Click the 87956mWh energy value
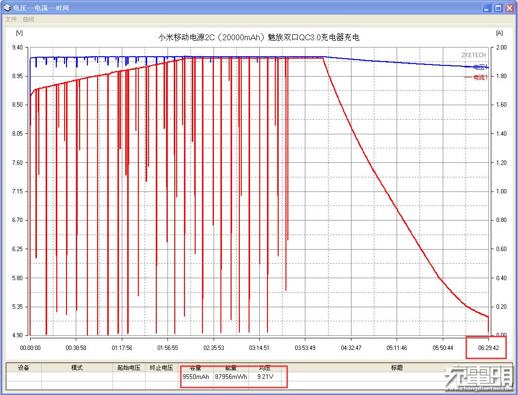 pos(231,377)
